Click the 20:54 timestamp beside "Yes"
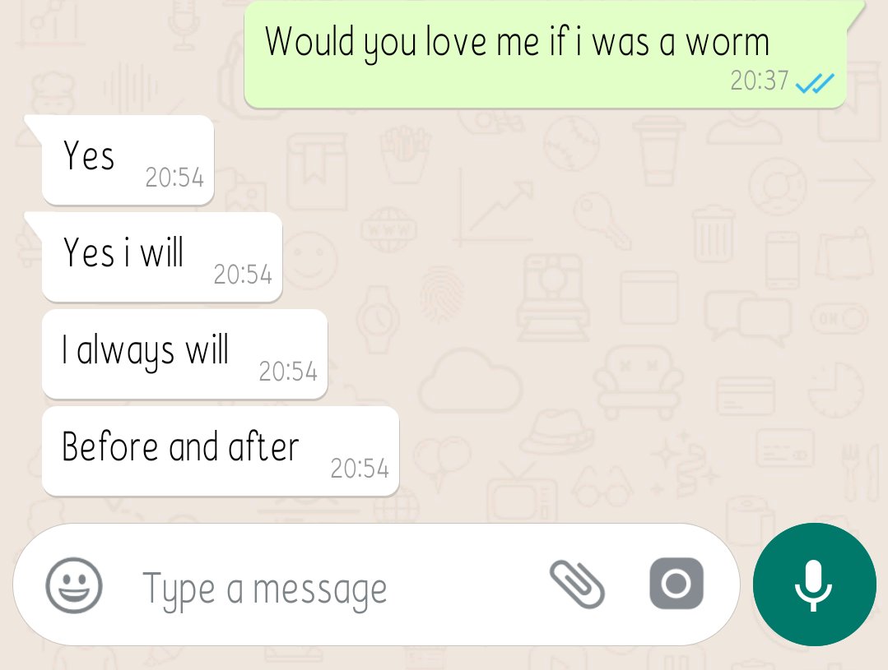The image size is (888, 670). coord(174,177)
